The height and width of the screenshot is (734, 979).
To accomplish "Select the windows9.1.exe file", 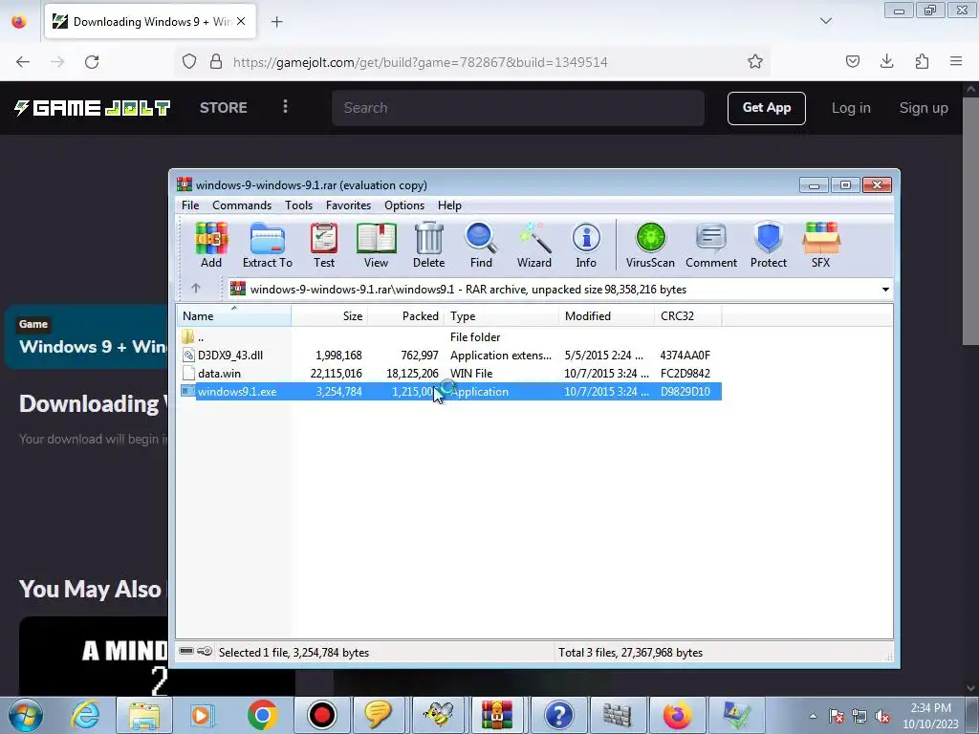I will tap(449, 391).
